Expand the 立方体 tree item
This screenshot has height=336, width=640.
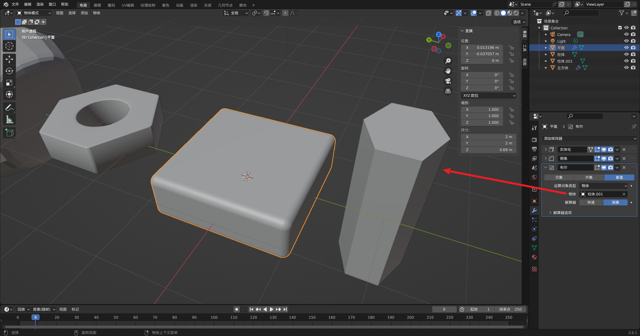pyautogui.click(x=546, y=68)
